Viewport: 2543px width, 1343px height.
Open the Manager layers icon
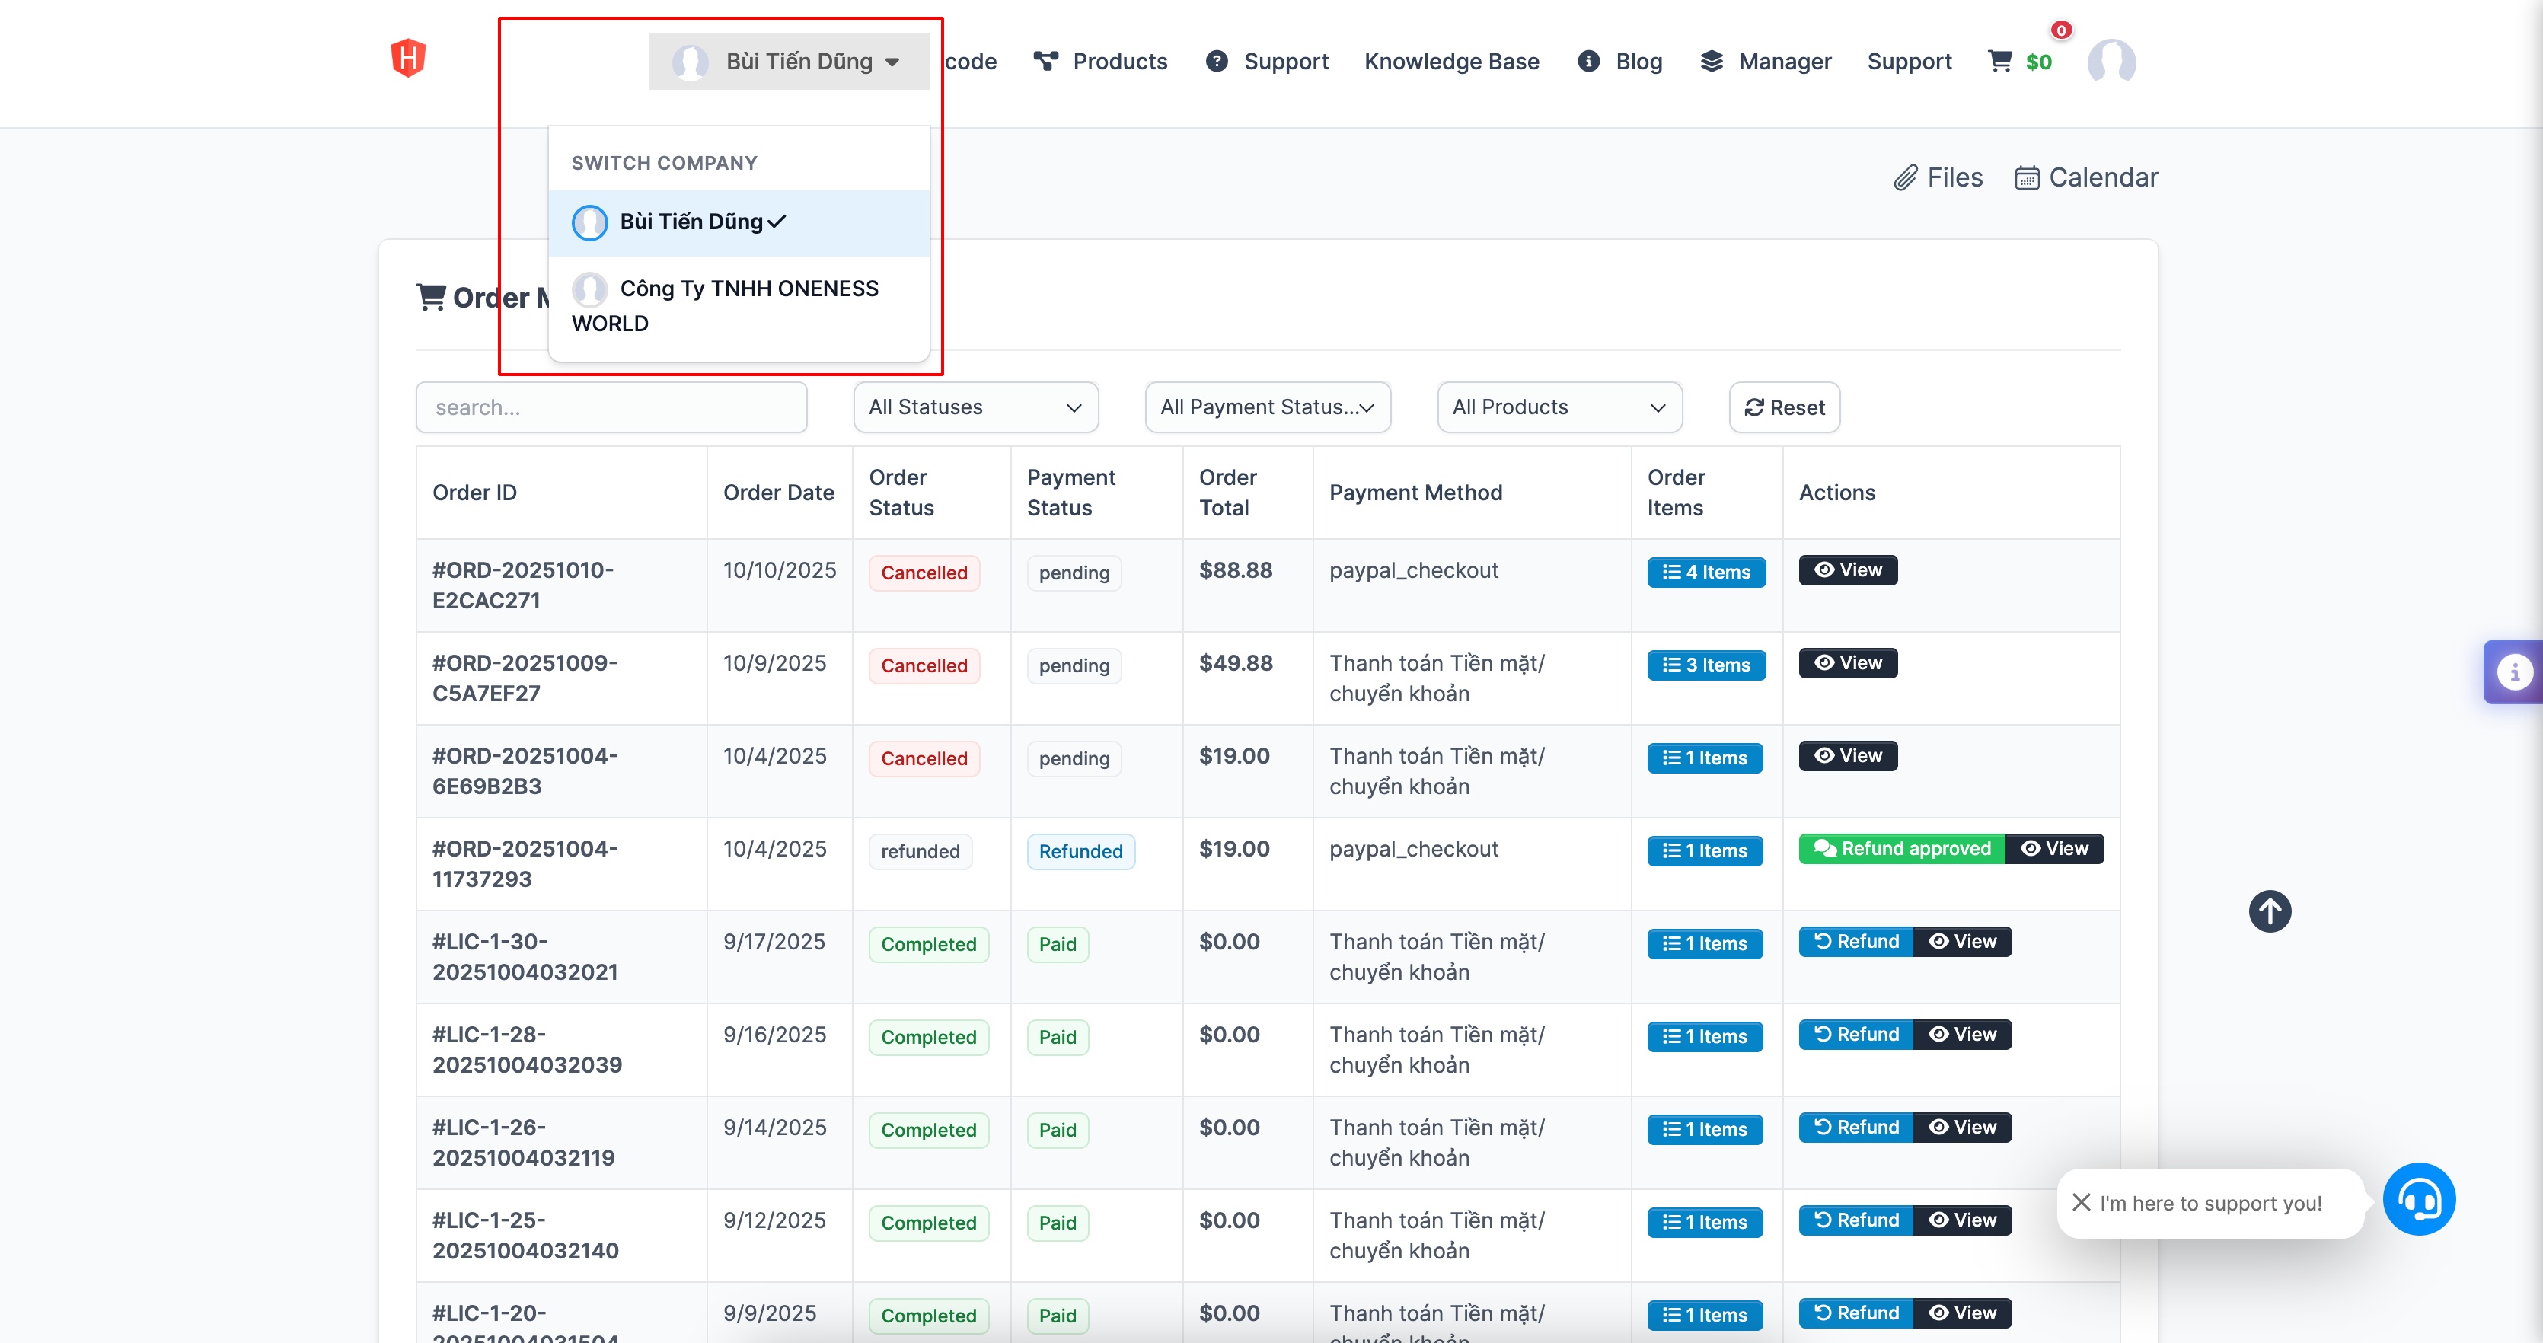tap(1711, 61)
